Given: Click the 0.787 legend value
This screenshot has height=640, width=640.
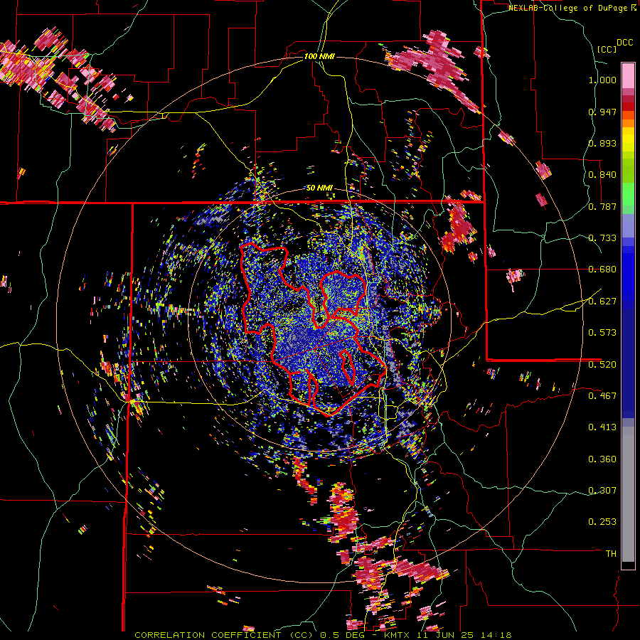Looking at the screenshot, I should click(x=602, y=206).
